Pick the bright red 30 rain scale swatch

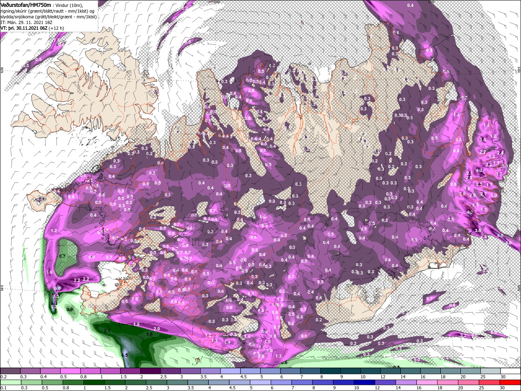click(x=510, y=382)
